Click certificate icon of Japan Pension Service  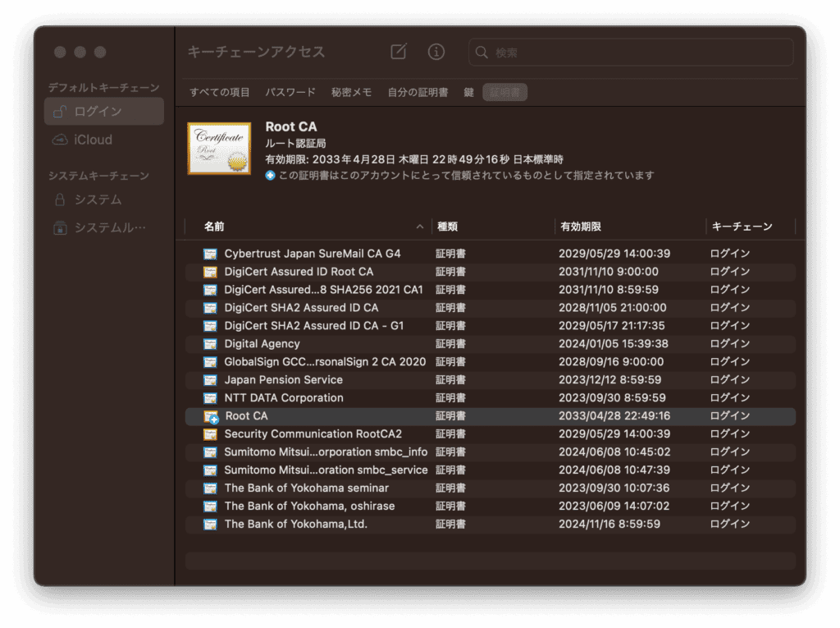[210, 380]
